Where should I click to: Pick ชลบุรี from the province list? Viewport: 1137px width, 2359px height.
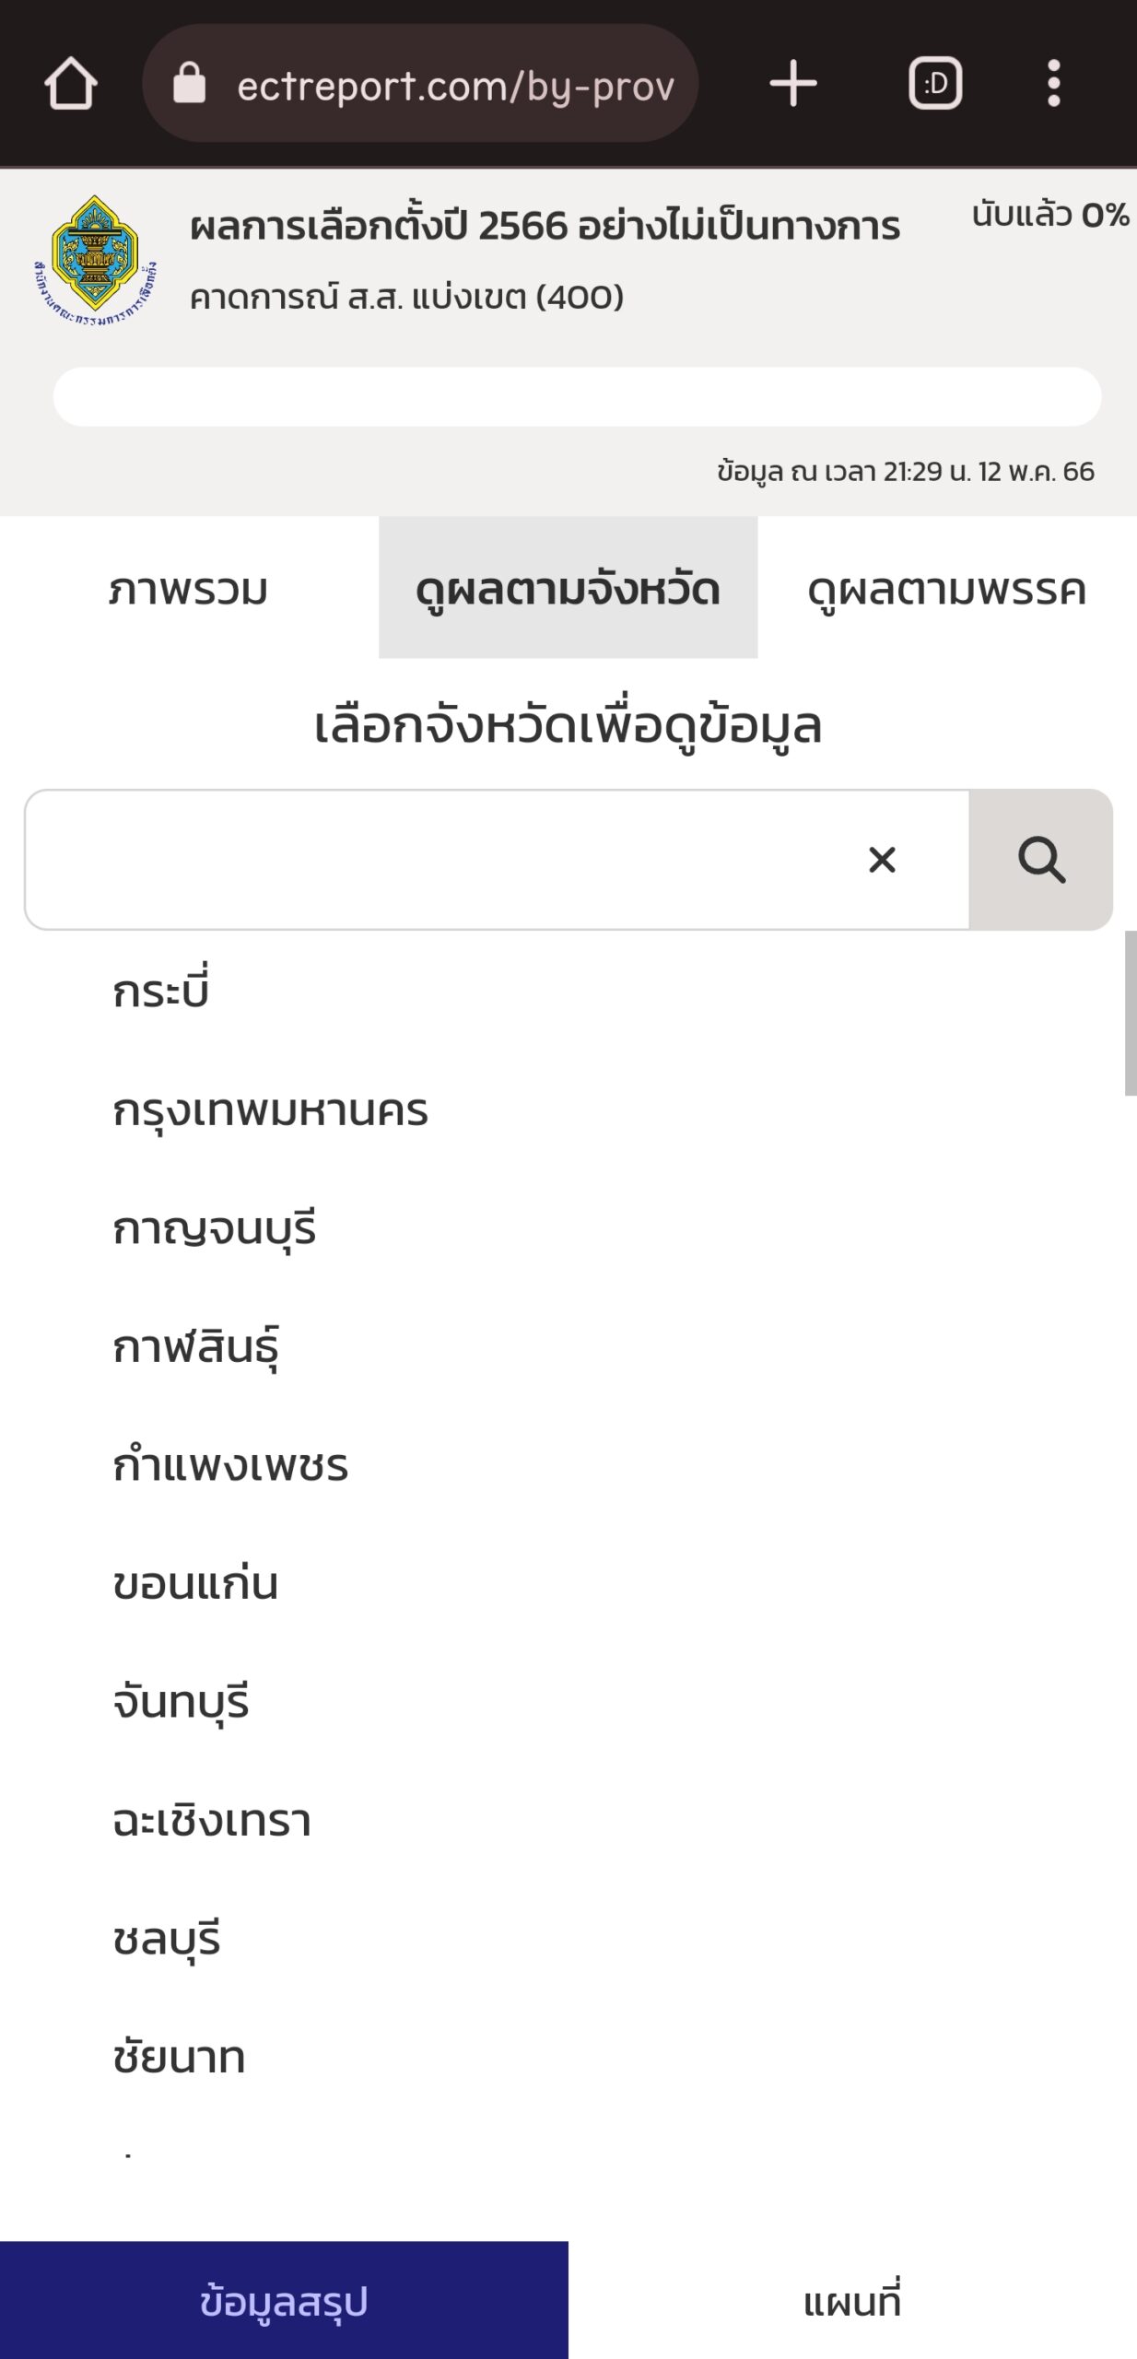pyautogui.click(x=167, y=1939)
